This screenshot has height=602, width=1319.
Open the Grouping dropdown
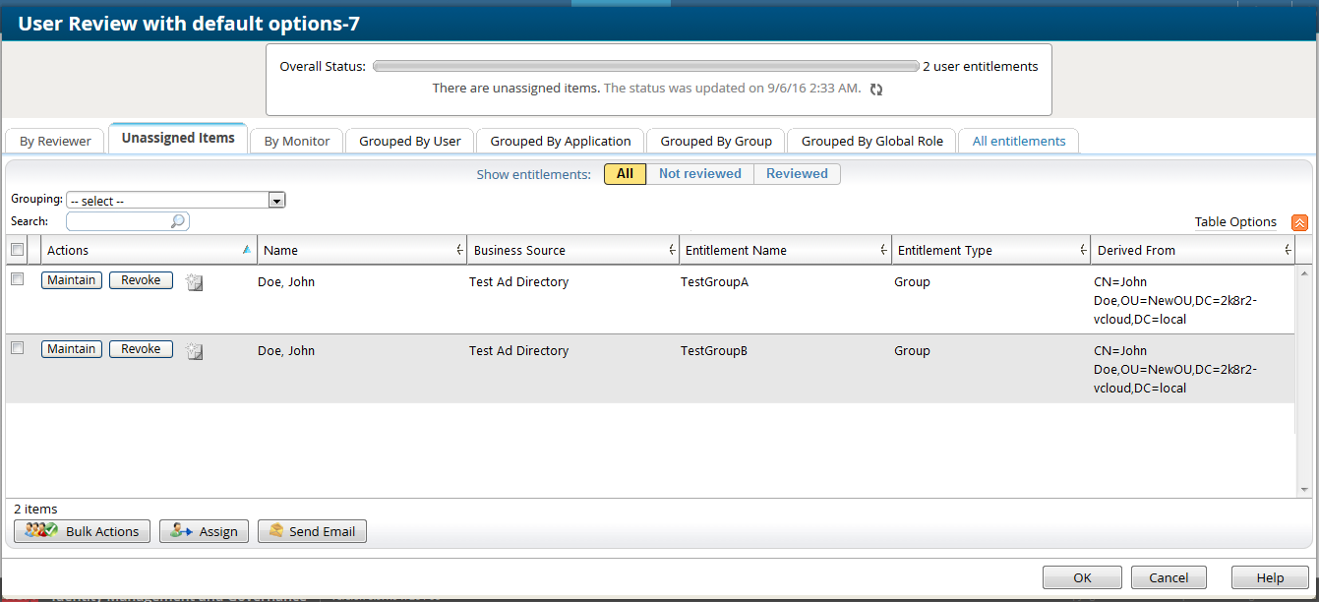point(277,201)
